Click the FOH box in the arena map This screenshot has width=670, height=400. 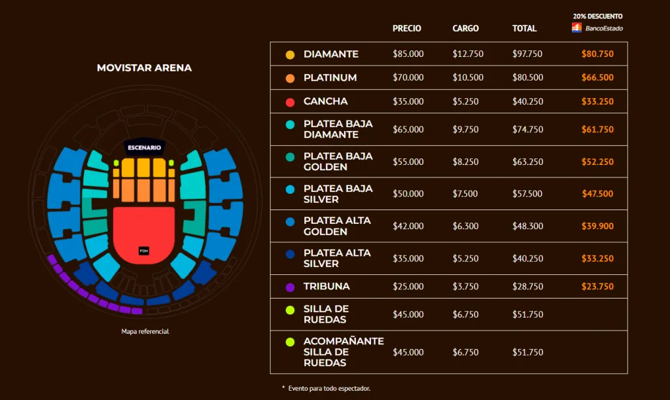point(144,251)
